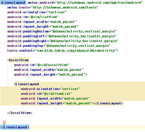Viewport: 145px width, 132px height.
Task: Click the nested LinearLayout orientation vertical line
Action: point(51,89)
